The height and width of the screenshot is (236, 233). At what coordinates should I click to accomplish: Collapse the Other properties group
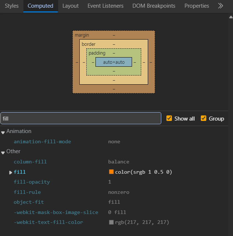(x=3, y=152)
